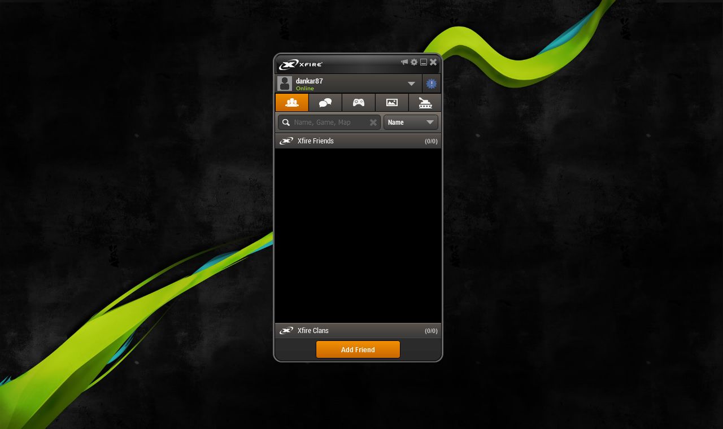The image size is (723, 429).
Task: Clear the search field with the X
Action: tap(373, 122)
